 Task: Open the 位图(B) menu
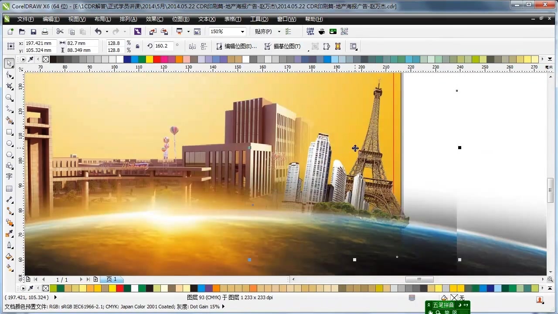[180, 19]
